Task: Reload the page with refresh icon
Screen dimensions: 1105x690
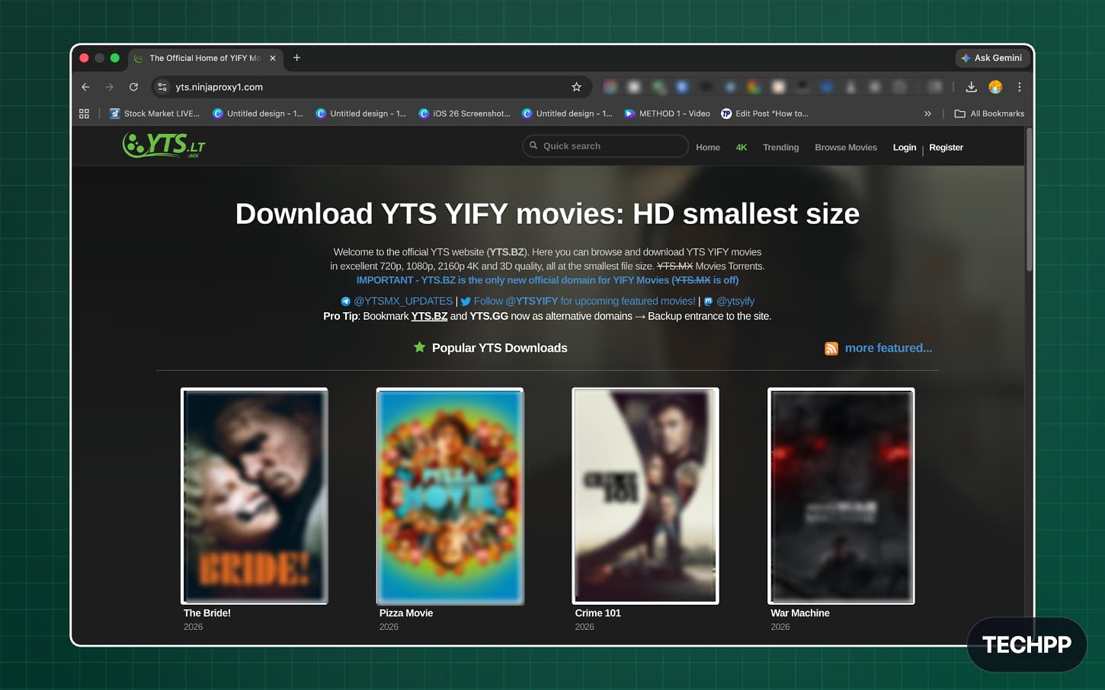Action: tap(133, 87)
